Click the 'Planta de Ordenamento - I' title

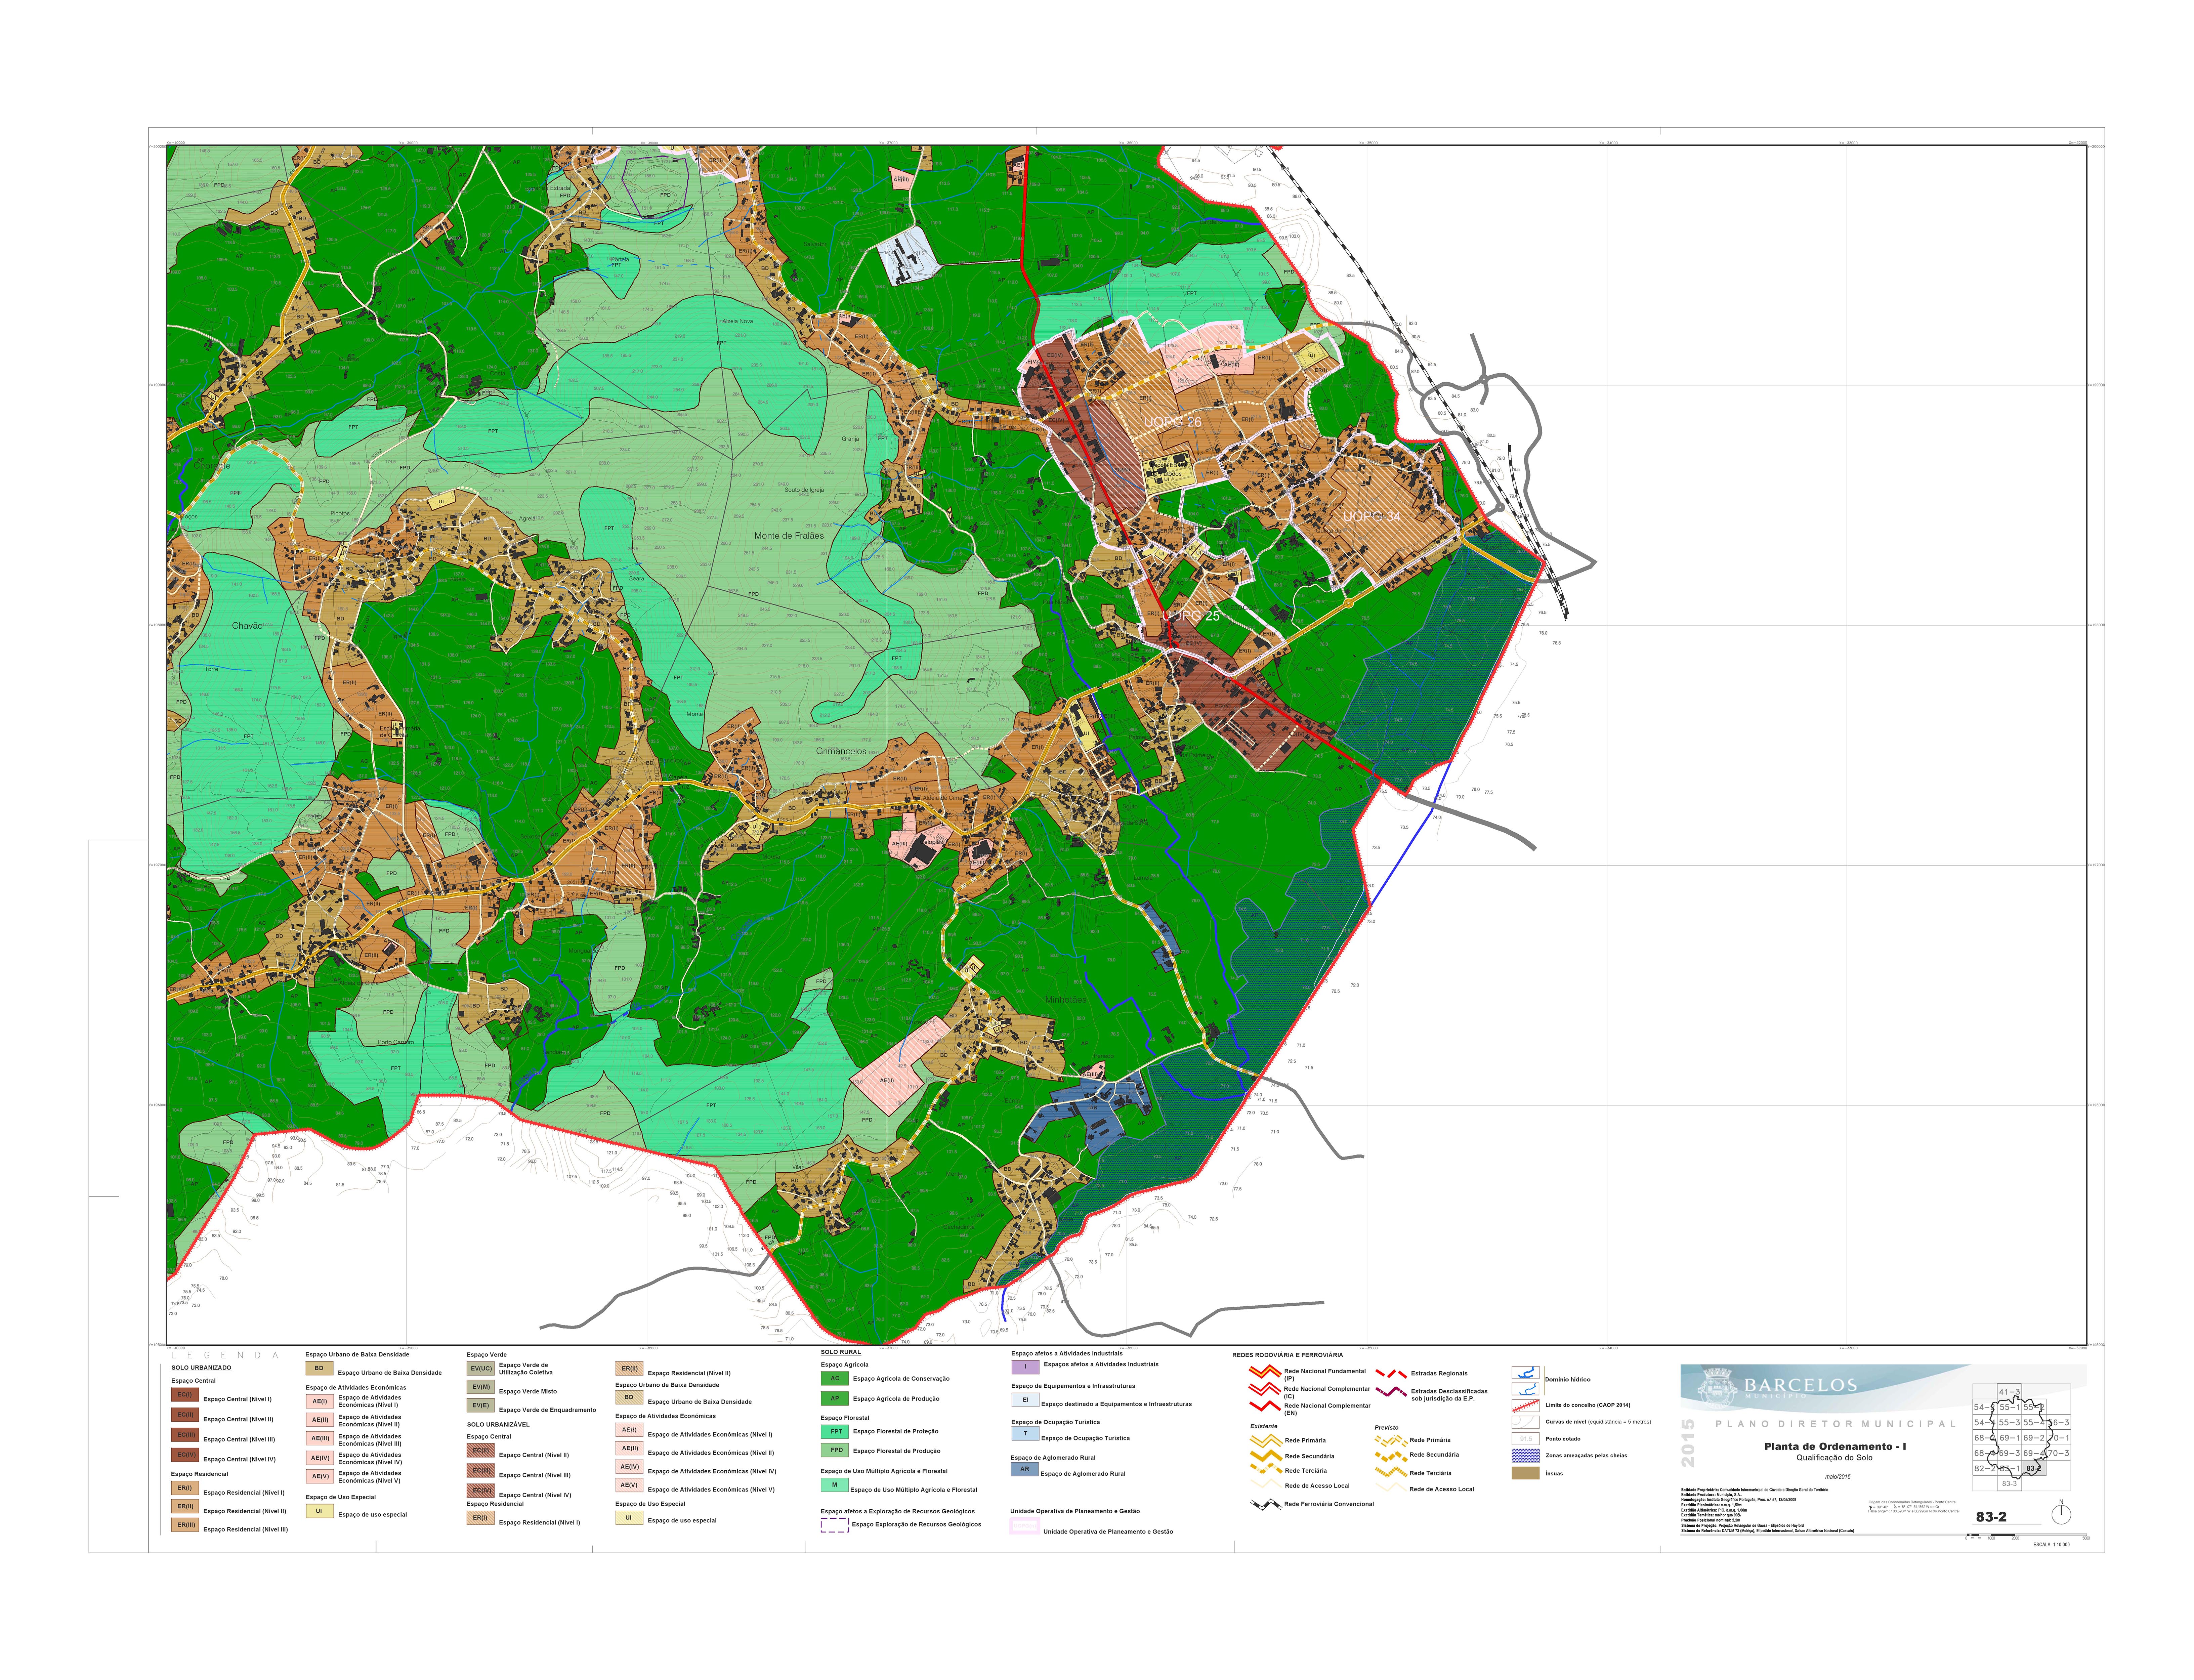coord(1835,1447)
